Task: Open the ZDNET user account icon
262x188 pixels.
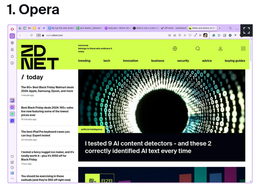Action: coord(220,49)
